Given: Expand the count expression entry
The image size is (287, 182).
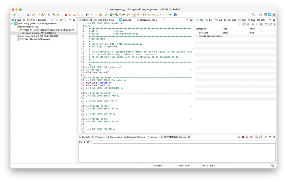Looking at the screenshot, I should tap(198, 32).
